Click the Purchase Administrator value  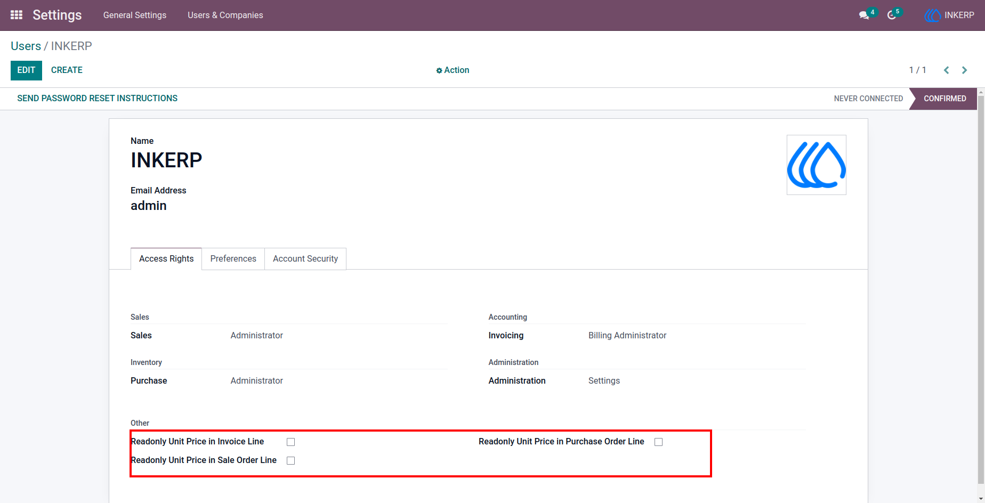click(256, 381)
